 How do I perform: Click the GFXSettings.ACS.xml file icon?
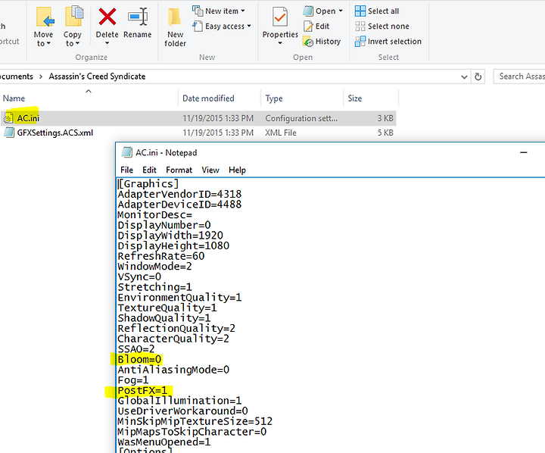[9, 133]
